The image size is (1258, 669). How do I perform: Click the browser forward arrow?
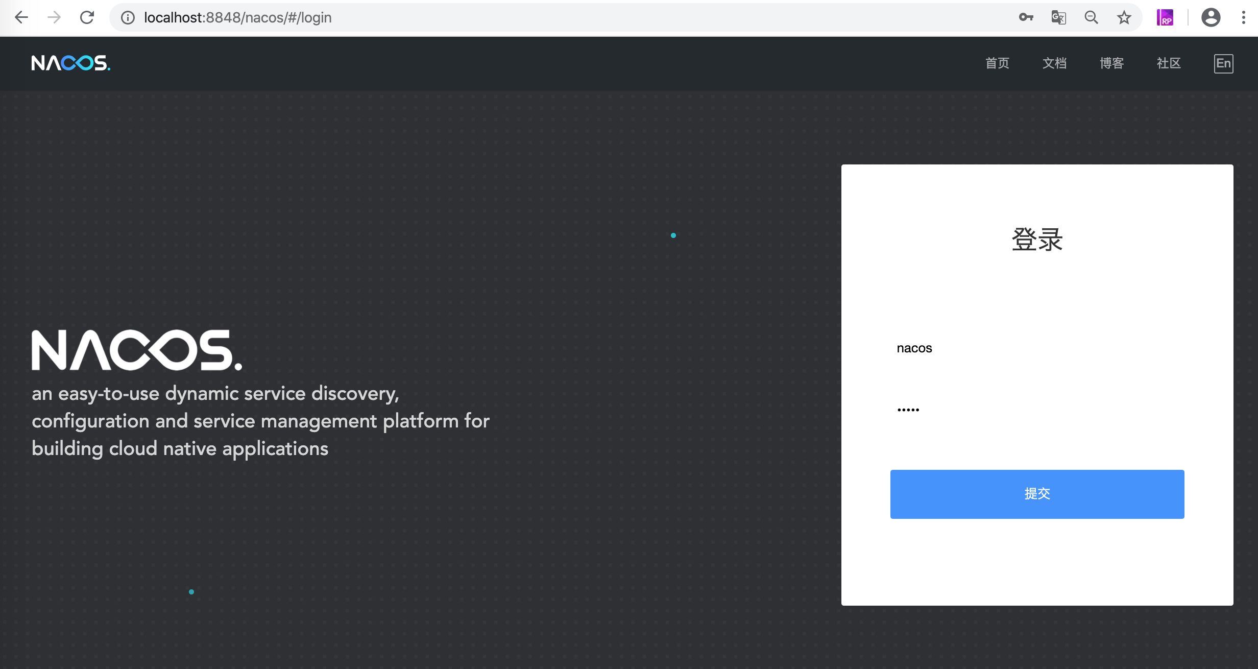click(x=54, y=17)
